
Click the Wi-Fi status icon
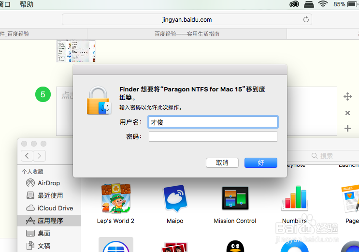click(323, 4)
